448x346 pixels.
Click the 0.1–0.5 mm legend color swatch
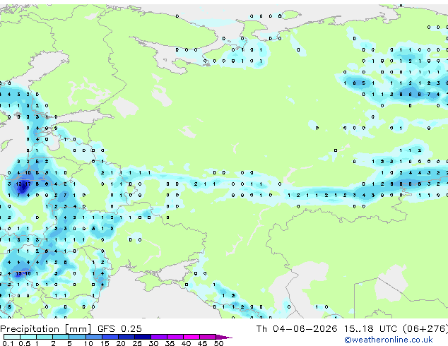(12, 337)
